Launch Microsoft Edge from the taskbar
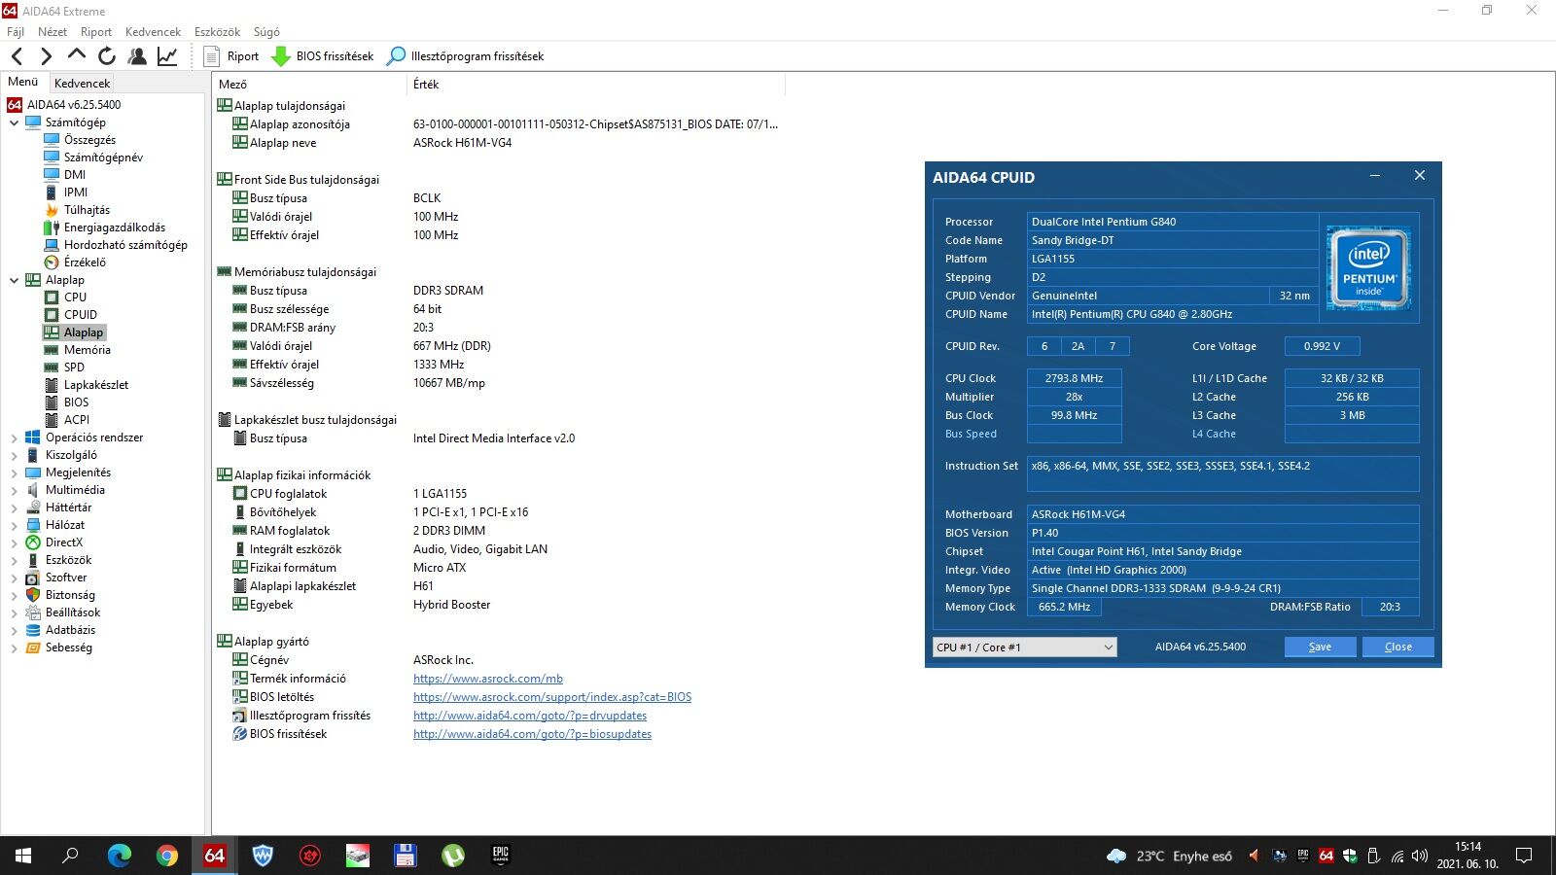The width and height of the screenshot is (1556, 875). [x=119, y=856]
